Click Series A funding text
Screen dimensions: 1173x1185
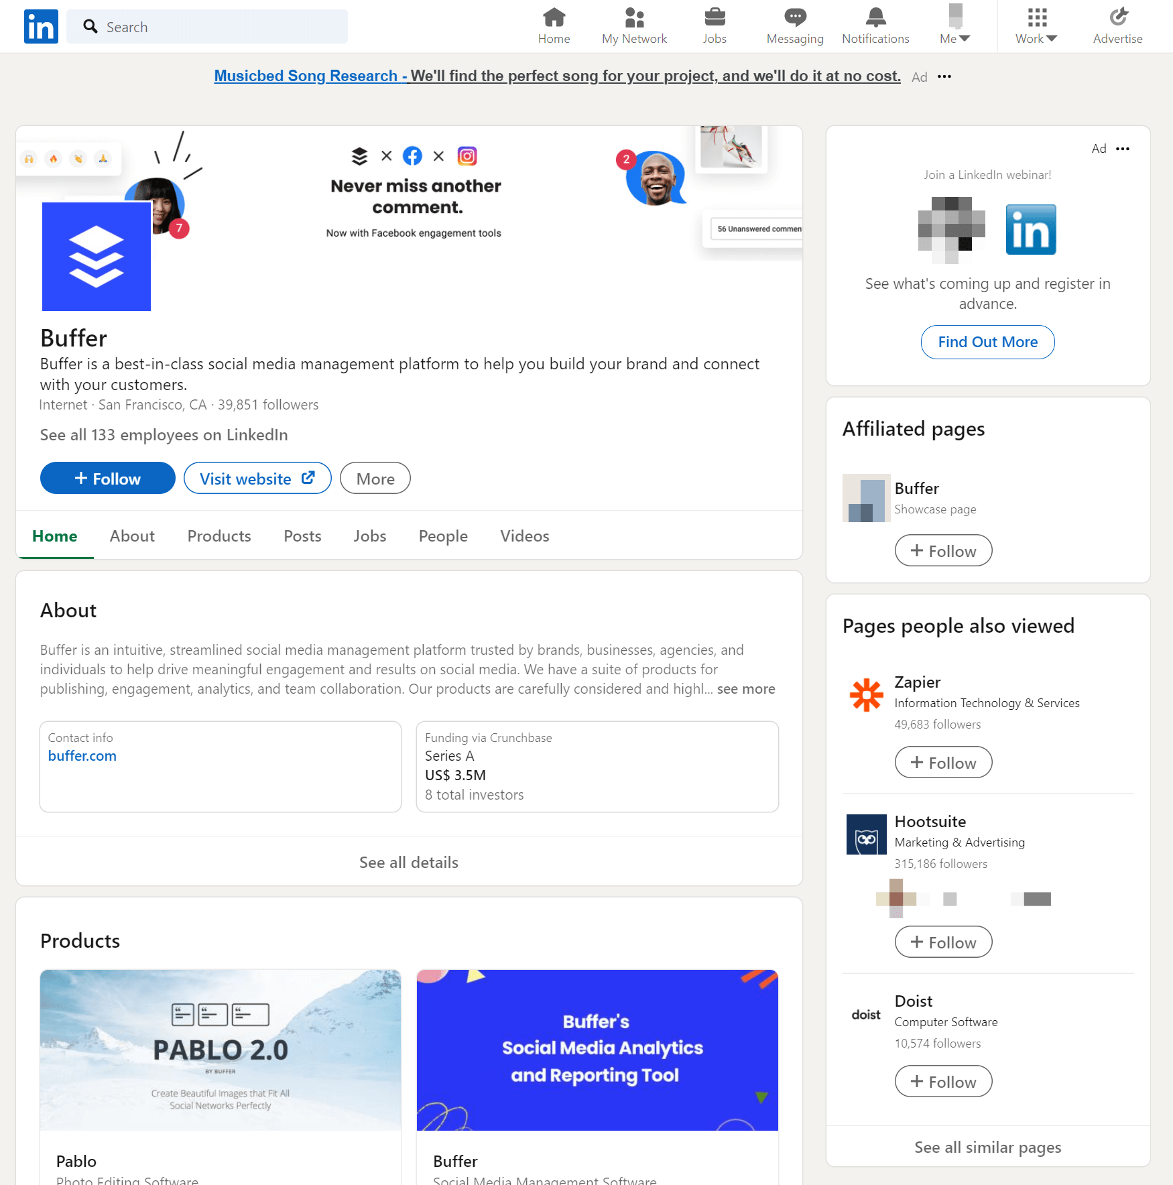pyautogui.click(x=449, y=755)
